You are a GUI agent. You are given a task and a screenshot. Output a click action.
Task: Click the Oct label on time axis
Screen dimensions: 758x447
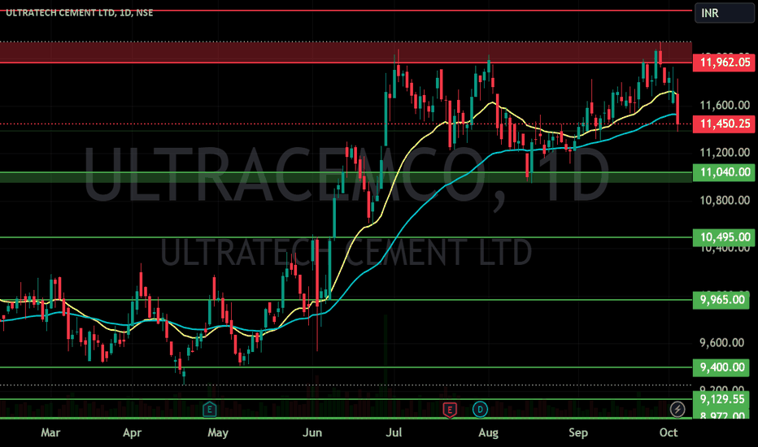[669, 432]
